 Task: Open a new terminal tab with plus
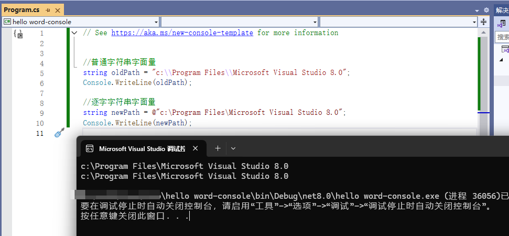218,148
